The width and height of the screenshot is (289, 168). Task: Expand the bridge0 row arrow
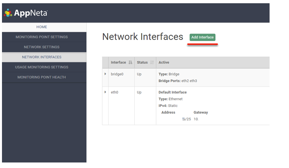point(105,74)
